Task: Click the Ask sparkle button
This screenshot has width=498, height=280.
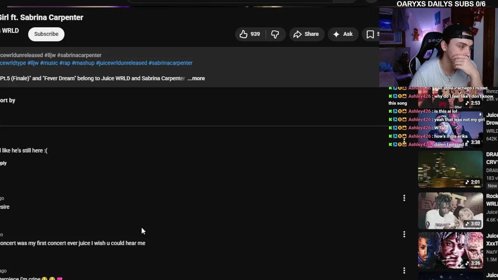Action: 343,34
